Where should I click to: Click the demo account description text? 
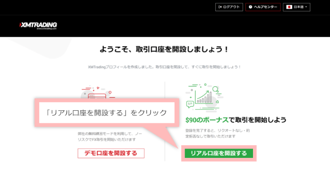click(107, 136)
